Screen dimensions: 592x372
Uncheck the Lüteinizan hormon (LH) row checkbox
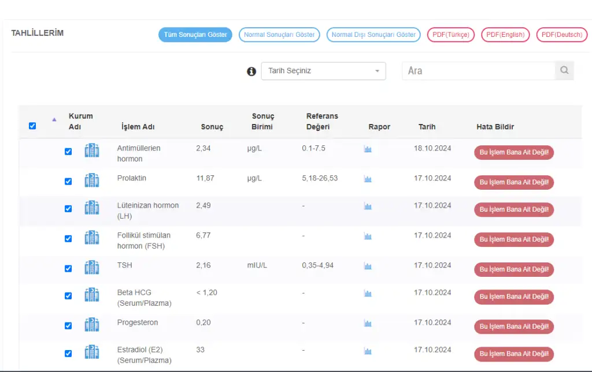tap(68, 209)
